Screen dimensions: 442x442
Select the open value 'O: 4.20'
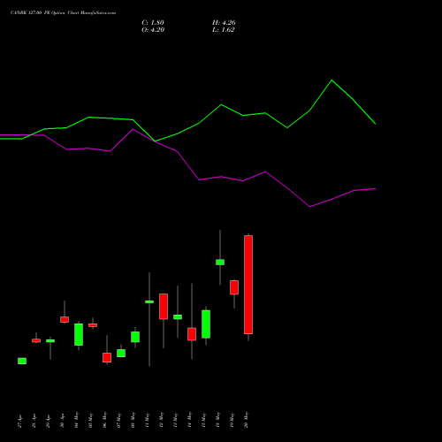coord(153,30)
